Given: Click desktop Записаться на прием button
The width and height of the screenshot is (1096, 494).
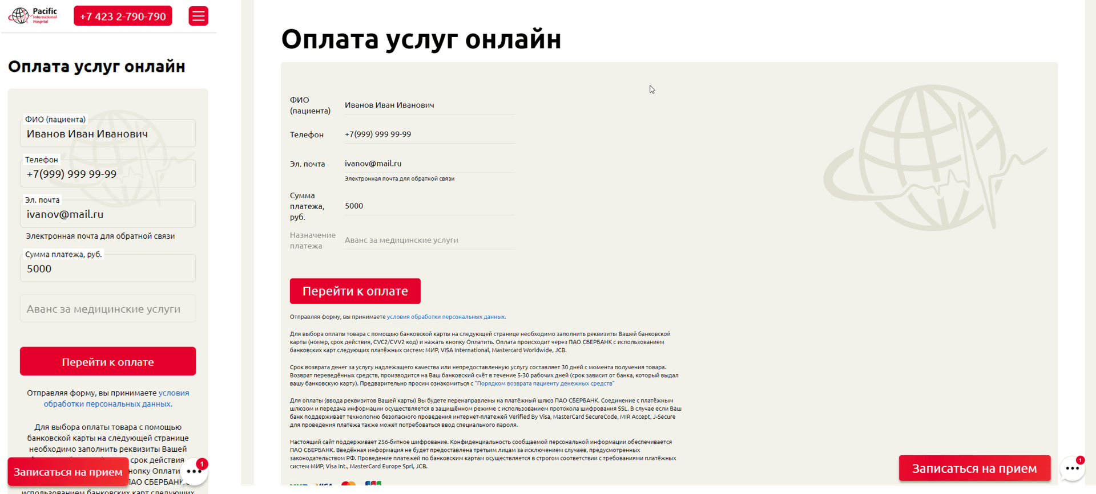Looking at the screenshot, I should 974,468.
